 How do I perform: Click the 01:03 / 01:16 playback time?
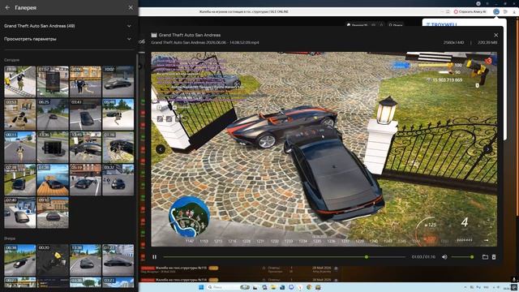point(423,257)
